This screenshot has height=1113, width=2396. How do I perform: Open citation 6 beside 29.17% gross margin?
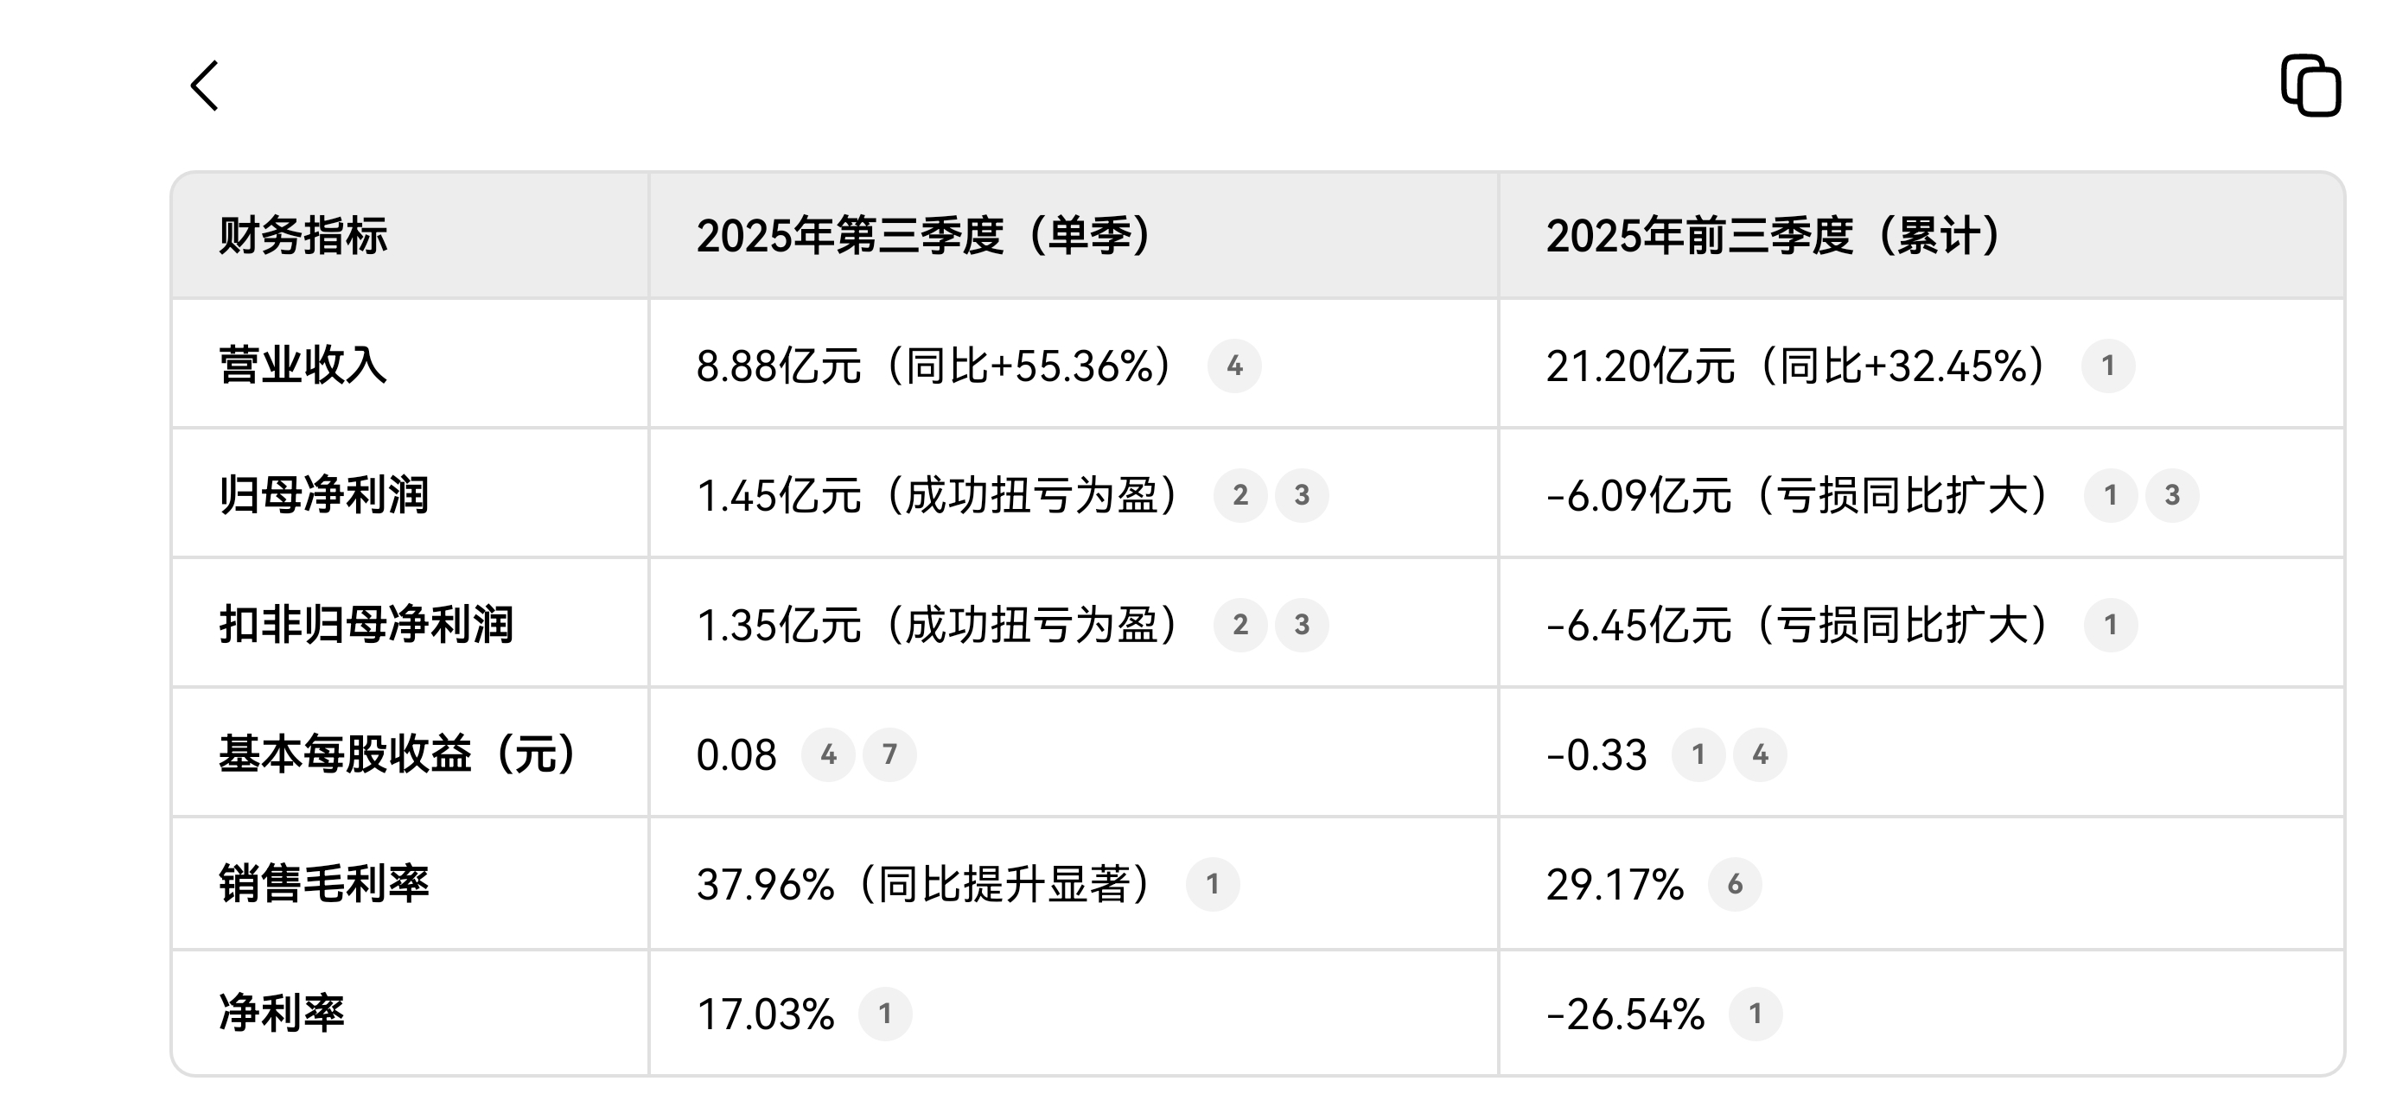[1735, 884]
